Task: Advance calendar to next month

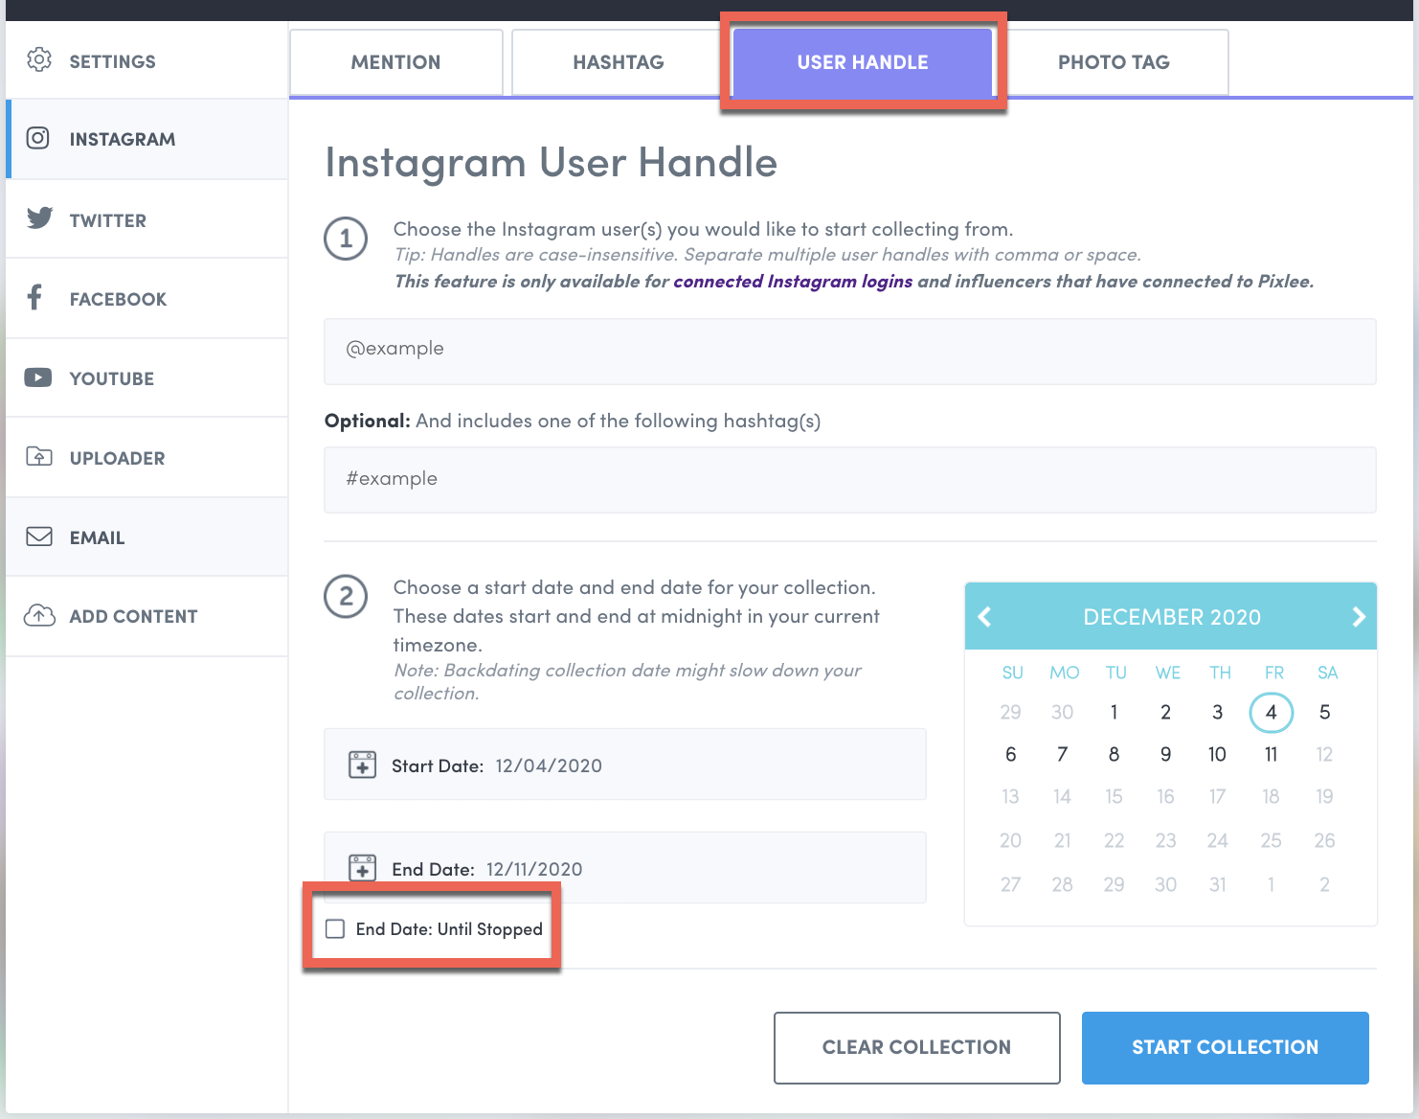Action: pos(1358,617)
